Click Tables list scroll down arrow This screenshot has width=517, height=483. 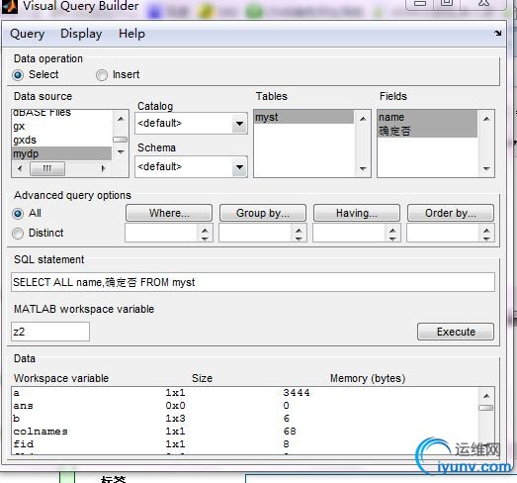pos(363,168)
